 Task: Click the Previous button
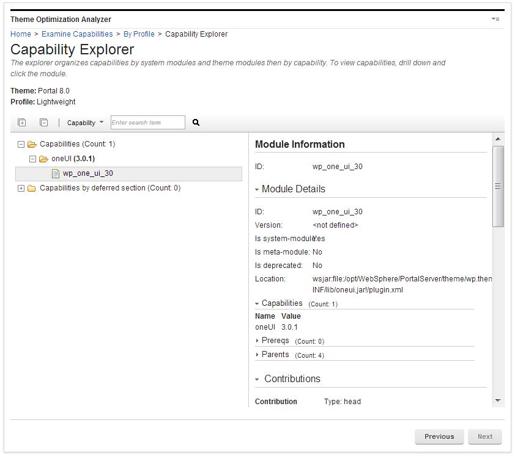pyautogui.click(x=439, y=436)
